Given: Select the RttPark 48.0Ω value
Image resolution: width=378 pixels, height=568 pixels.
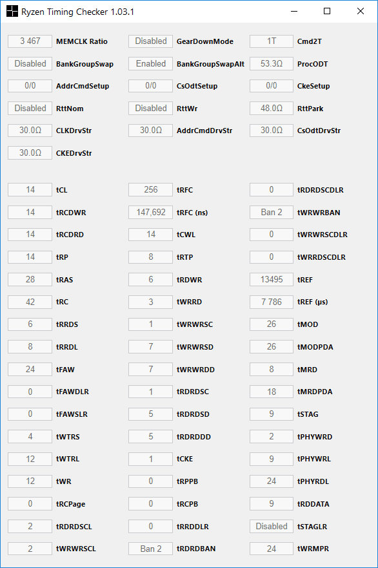Looking at the screenshot, I should pyautogui.click(x=272, y=109).
